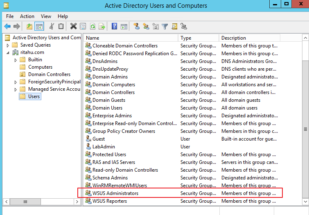Click the Delete X icon
309x215 pixels.
[x=73, y=26]
